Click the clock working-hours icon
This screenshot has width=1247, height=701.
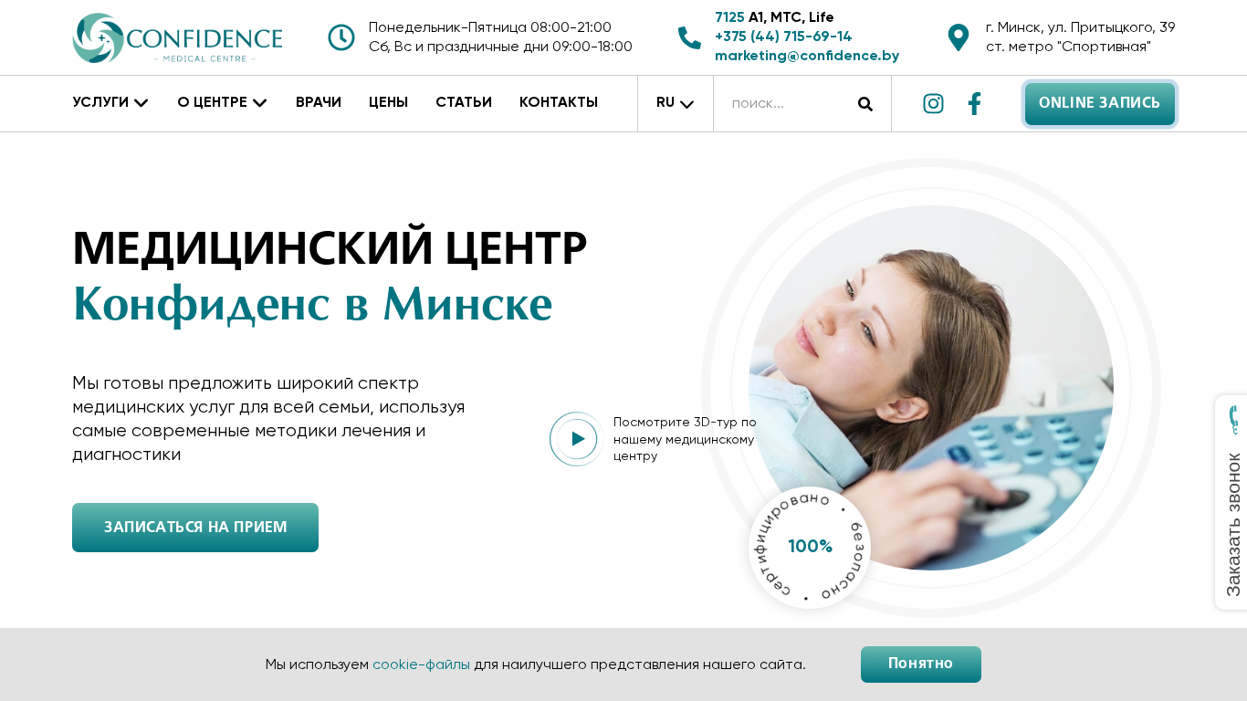pos(341,37)
